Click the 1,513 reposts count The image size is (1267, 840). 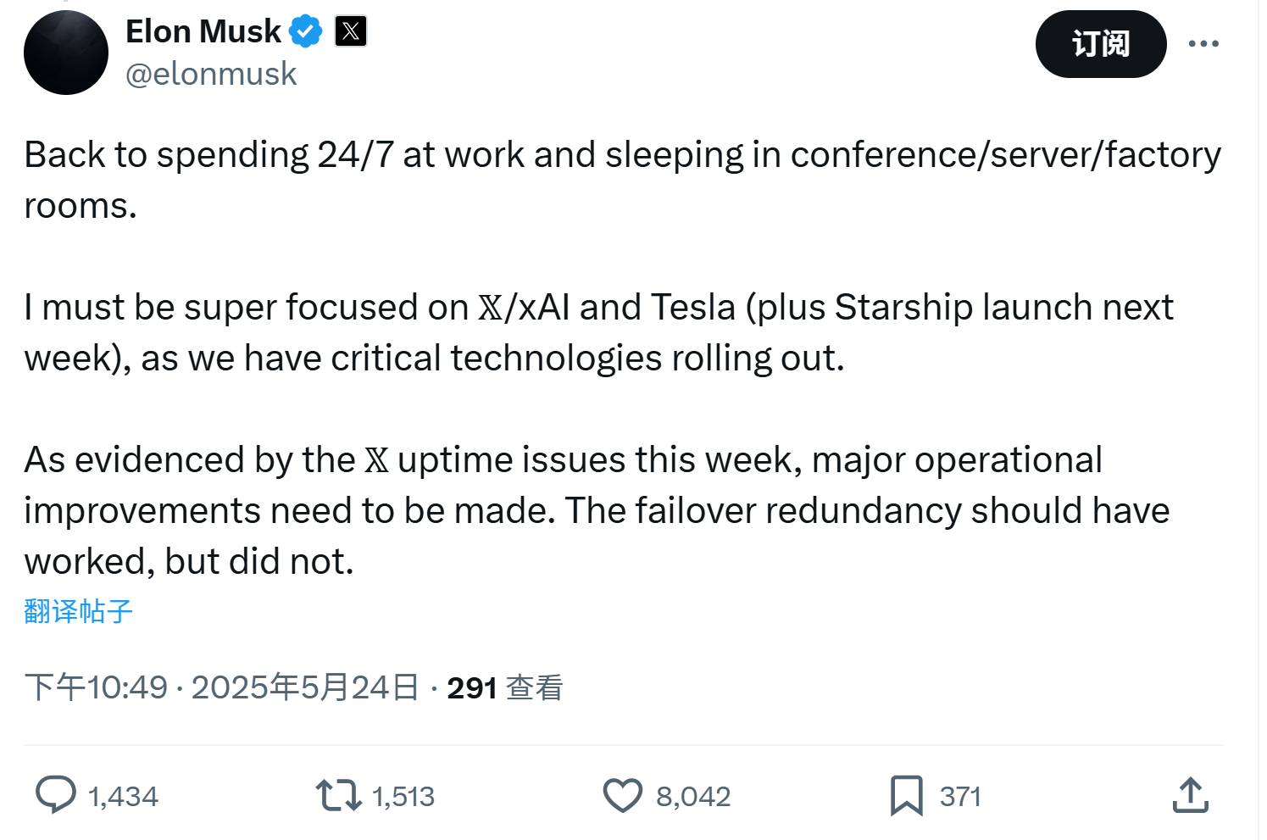point(403,797)
